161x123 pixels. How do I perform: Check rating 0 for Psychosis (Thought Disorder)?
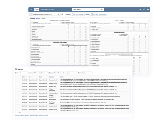click(68, 26)
